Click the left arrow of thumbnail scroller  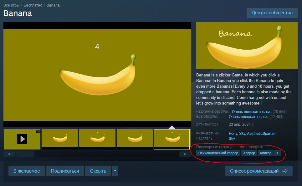(9, 154)
